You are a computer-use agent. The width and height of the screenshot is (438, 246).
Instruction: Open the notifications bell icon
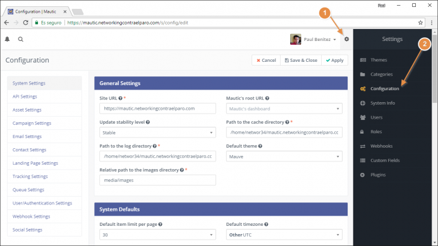point(7,39)
